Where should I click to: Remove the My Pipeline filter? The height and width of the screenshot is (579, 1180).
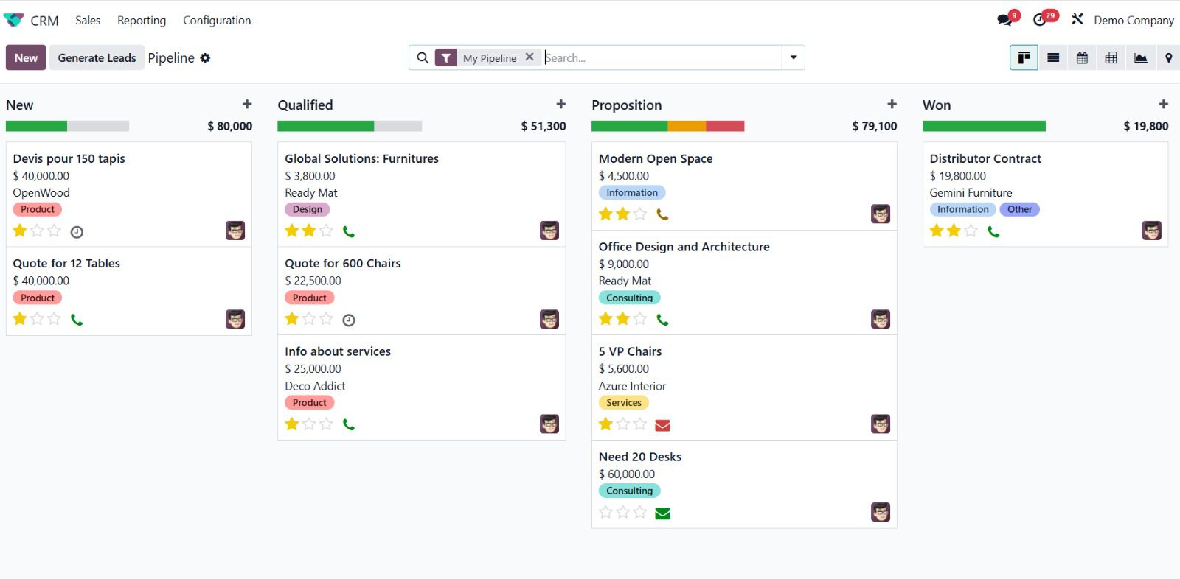530,57
